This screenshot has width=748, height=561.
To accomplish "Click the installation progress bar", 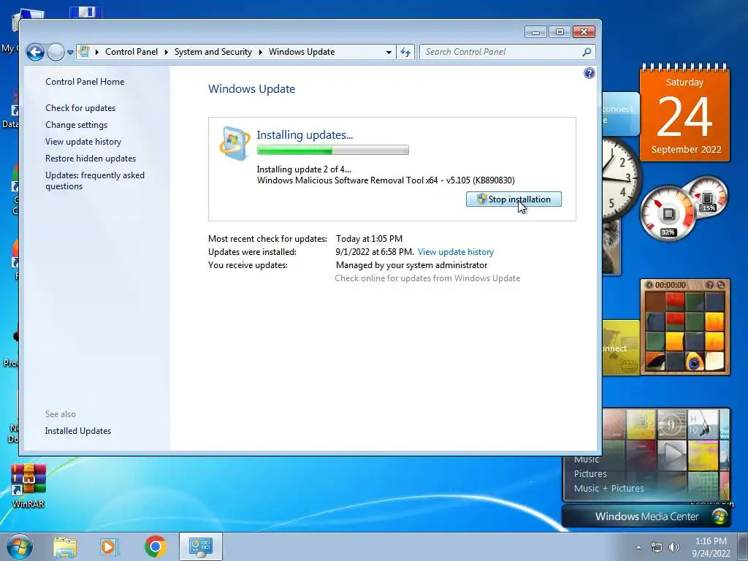I will pos(332,150).
